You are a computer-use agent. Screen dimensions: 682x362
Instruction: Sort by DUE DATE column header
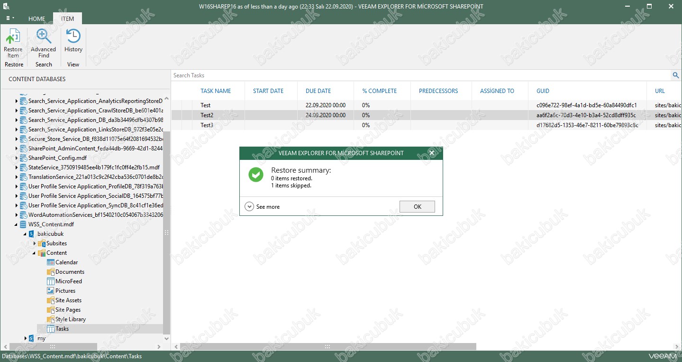pos(318,91)
